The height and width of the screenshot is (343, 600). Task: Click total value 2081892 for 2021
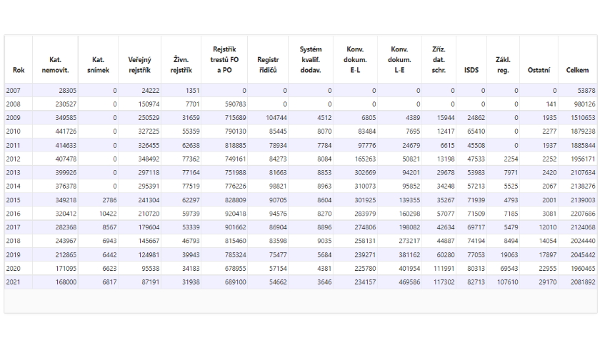[583, 282]
